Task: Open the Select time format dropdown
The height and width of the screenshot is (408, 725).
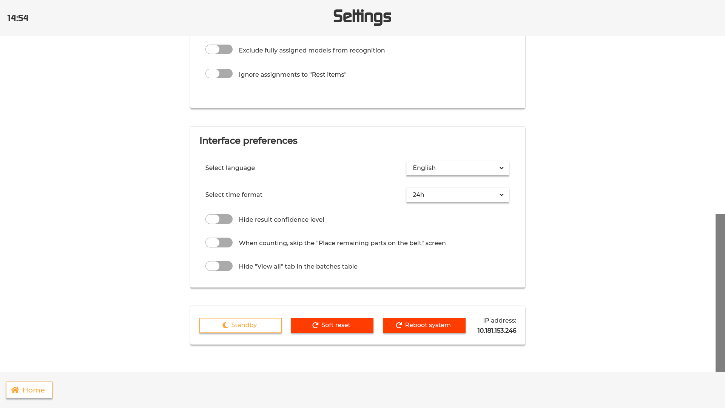Action: click(457, 195)
